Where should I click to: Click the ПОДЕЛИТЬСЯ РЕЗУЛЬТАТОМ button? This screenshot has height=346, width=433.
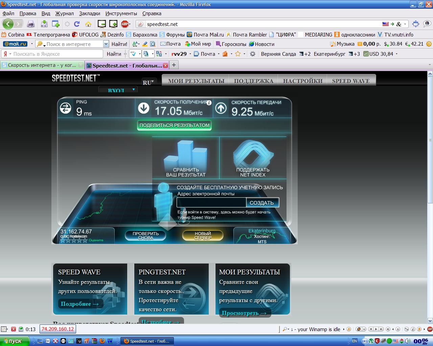pos(175,125)
